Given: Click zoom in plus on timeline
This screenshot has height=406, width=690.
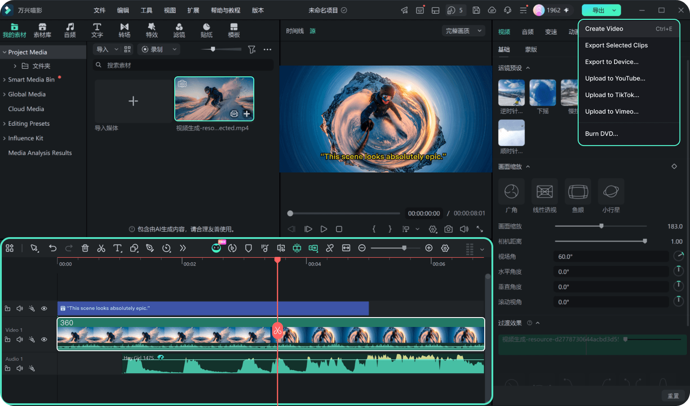Looking at the screenshot, I should click(x=429, y=248).
